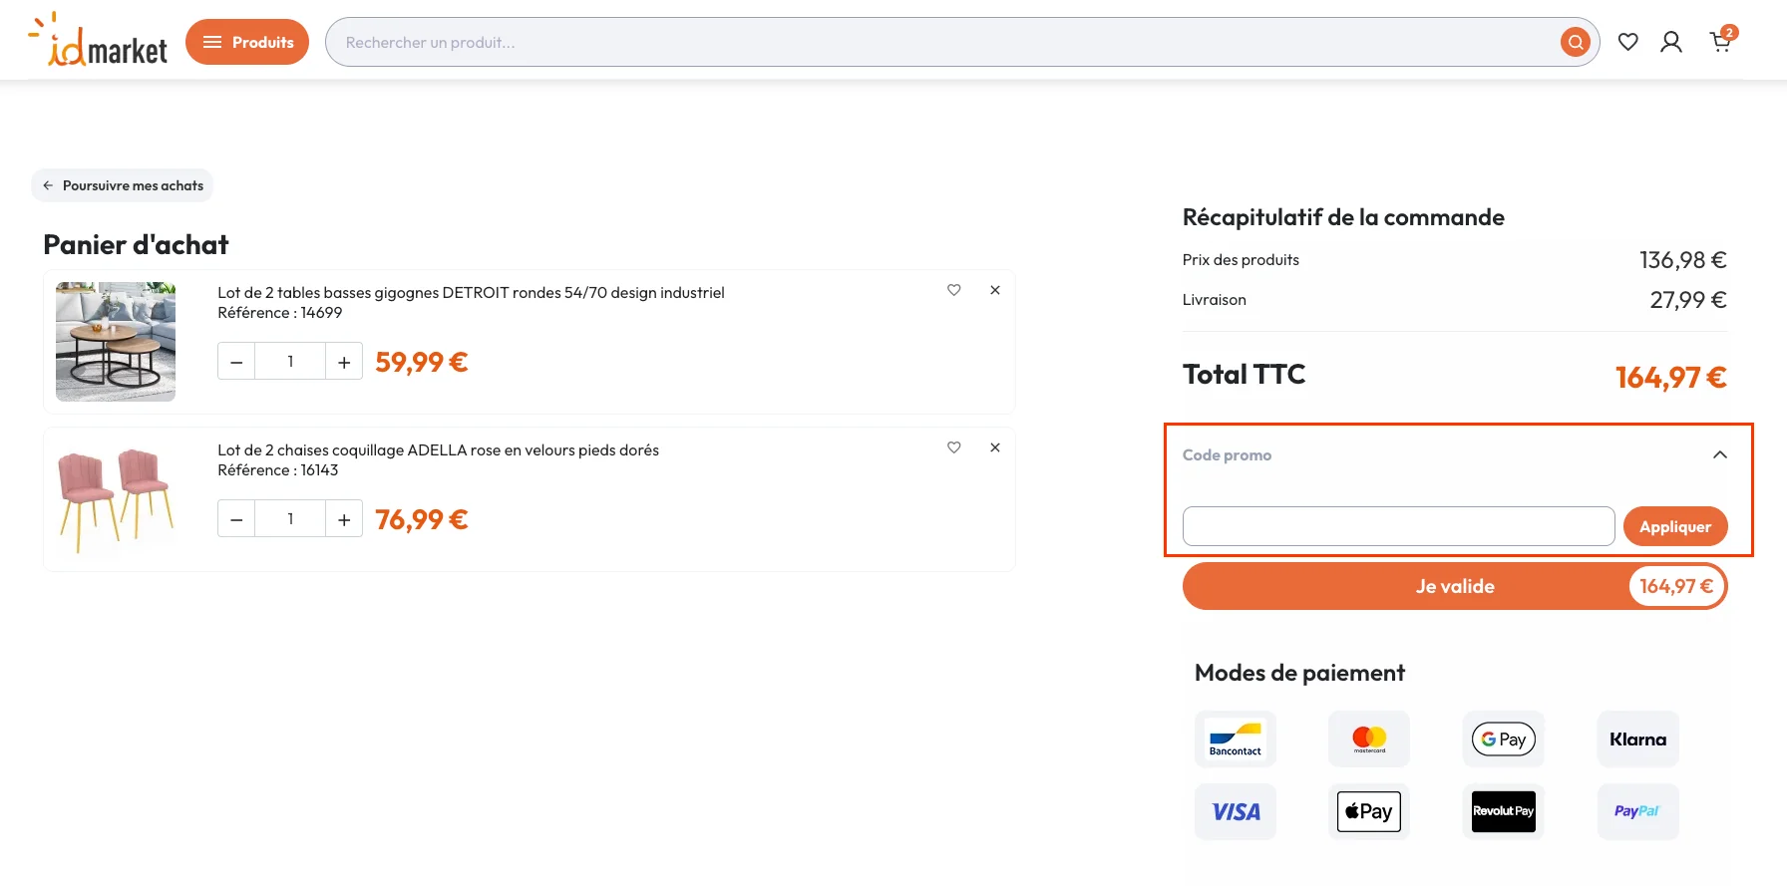Open the ID Market logo homepage
The width and height of the screenshot is (1787, 886).
click(x=98, y=40)
